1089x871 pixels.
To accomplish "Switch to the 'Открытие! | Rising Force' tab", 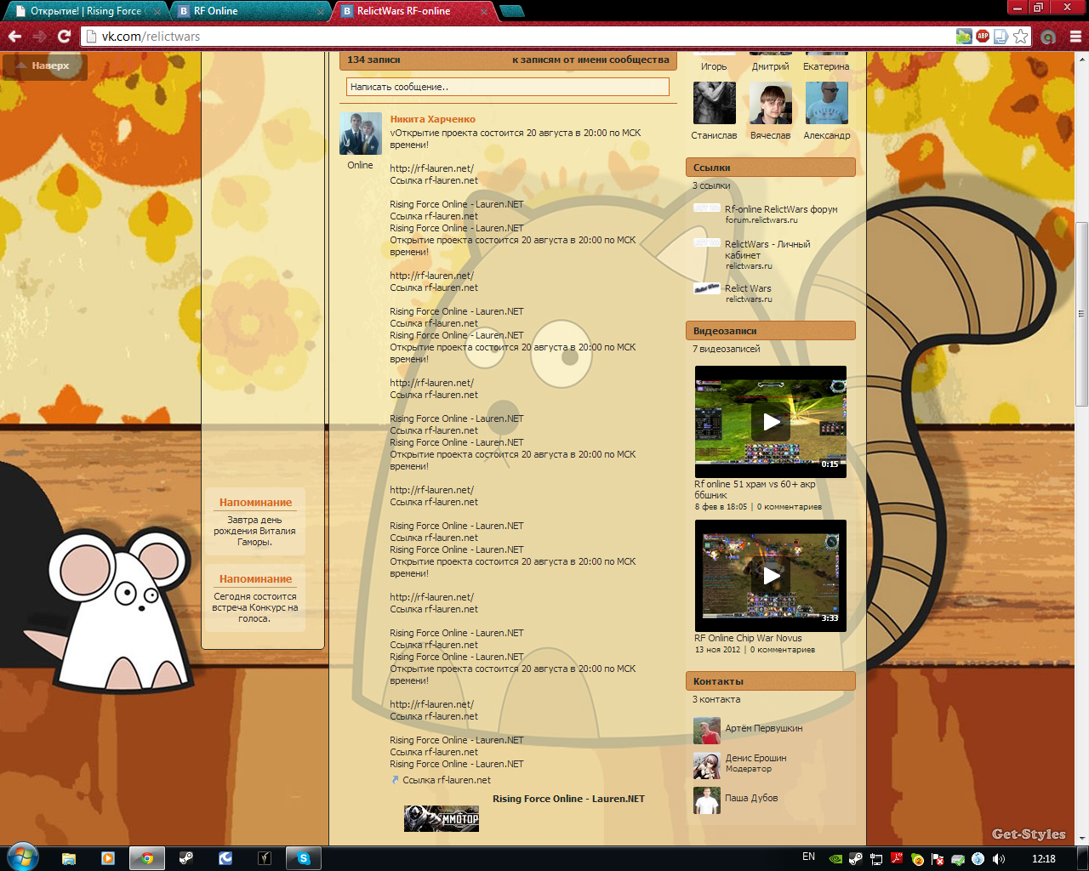I will [x=85, y=11].
